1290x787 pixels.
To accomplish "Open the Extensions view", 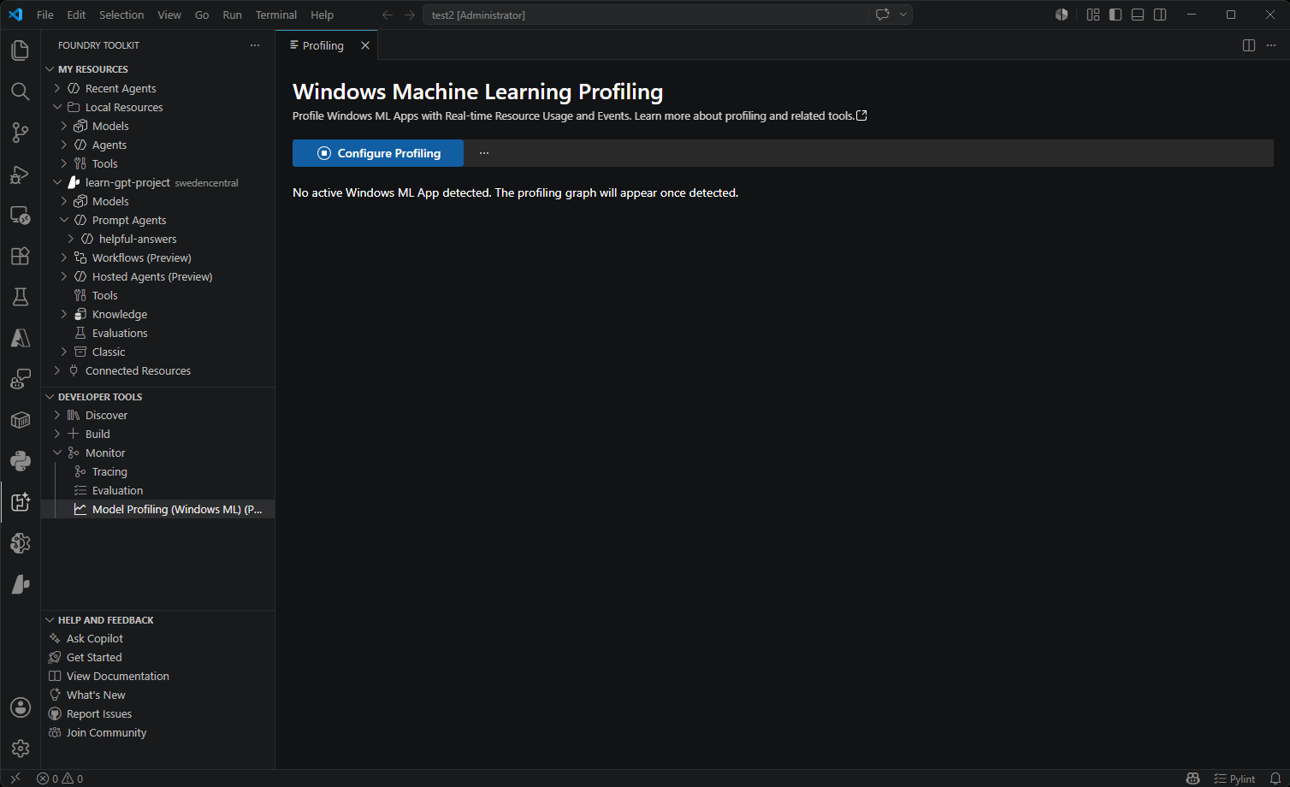I will click(x=20, y=256).
